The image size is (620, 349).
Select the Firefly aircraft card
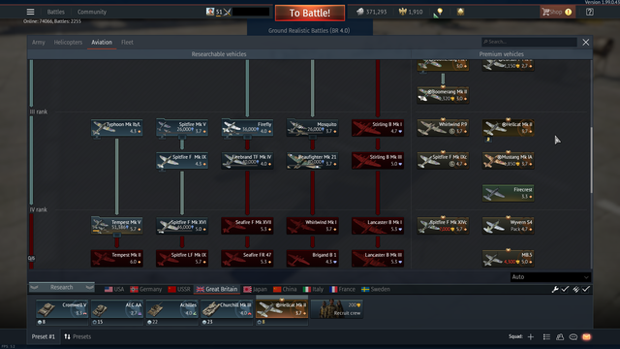(x=247, y=128)
